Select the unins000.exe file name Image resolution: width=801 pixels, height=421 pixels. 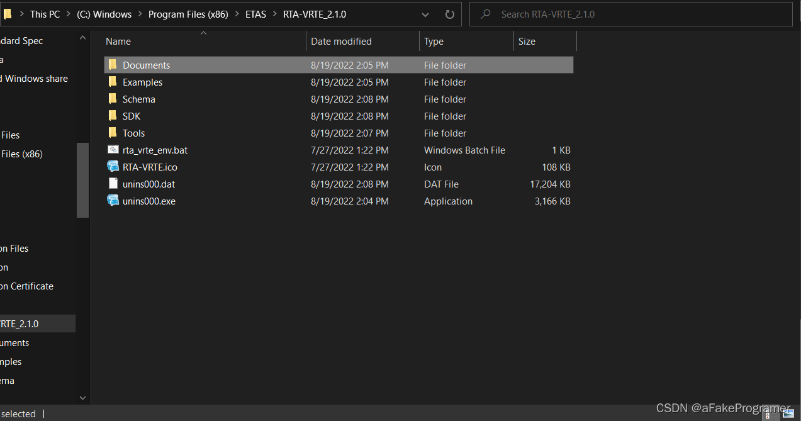149,201
